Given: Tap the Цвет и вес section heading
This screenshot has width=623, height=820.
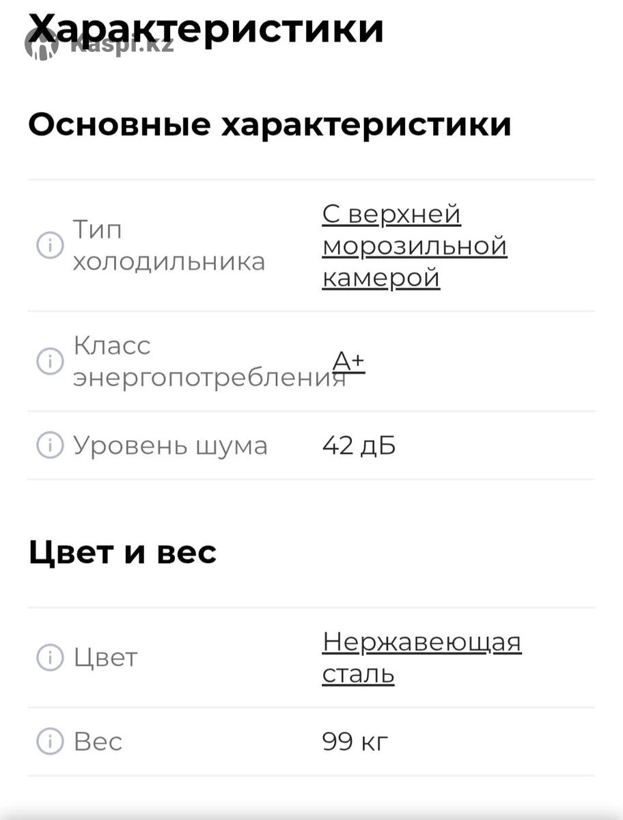Looking at the screenshot, I should click(x=122, y=552).
